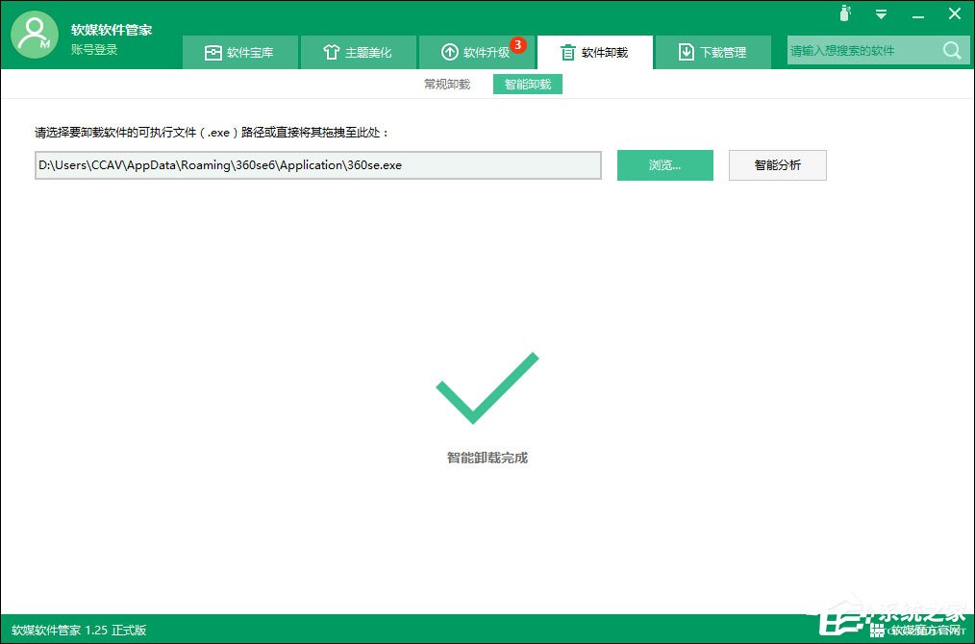Click the 软件卸载 trash icon
975x644 pixels.
pos(568,53)
